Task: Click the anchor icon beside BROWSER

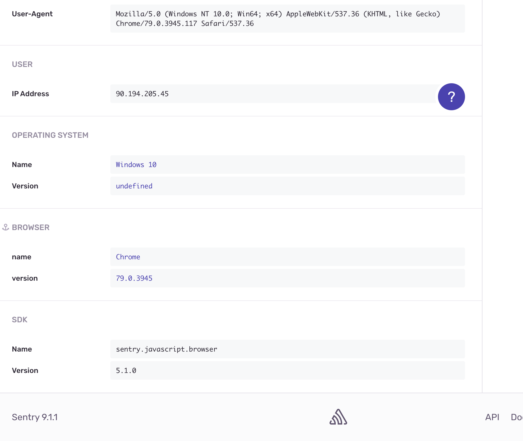Action: (x=6, y=227)
